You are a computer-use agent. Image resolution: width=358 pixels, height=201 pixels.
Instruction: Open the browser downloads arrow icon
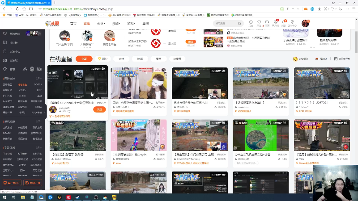coord(319,9)
